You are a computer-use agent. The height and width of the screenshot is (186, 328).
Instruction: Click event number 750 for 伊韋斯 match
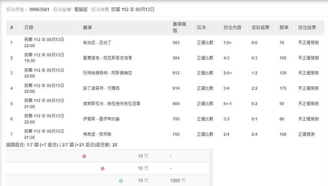176,119
